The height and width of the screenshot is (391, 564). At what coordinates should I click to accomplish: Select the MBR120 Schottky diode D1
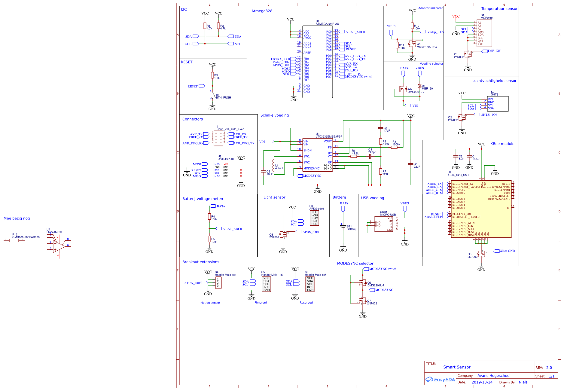(420, 86)
